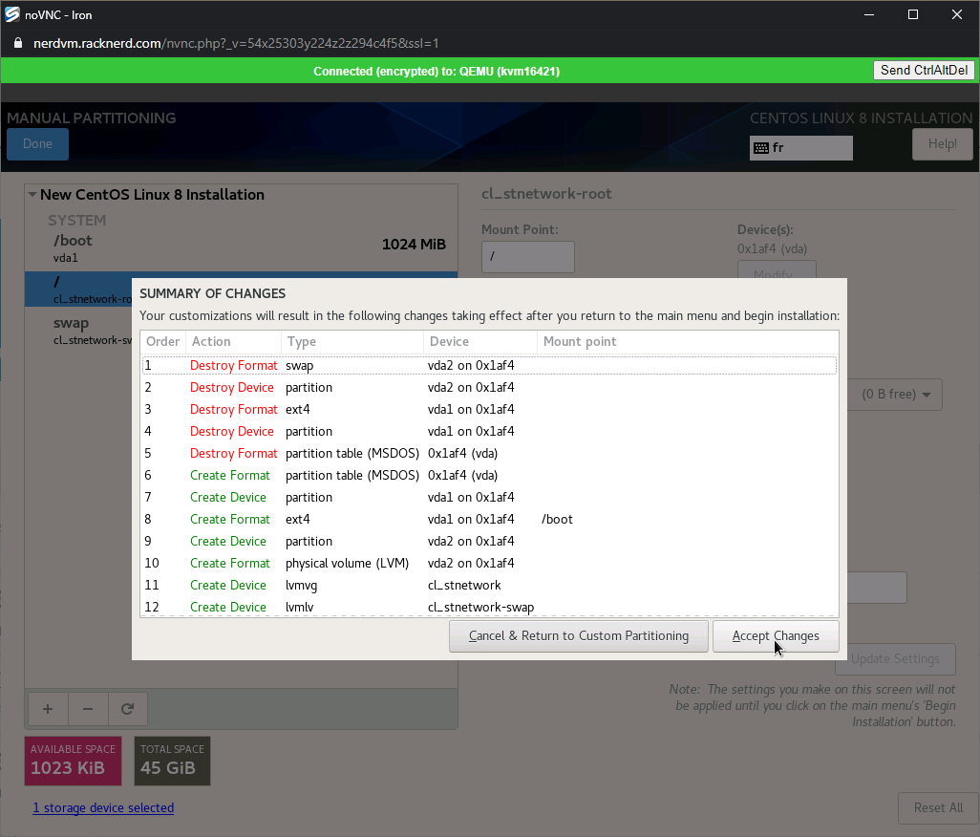Click the Iron browser icon in title bar
This screenshot has width=980, height=837.
14,15
